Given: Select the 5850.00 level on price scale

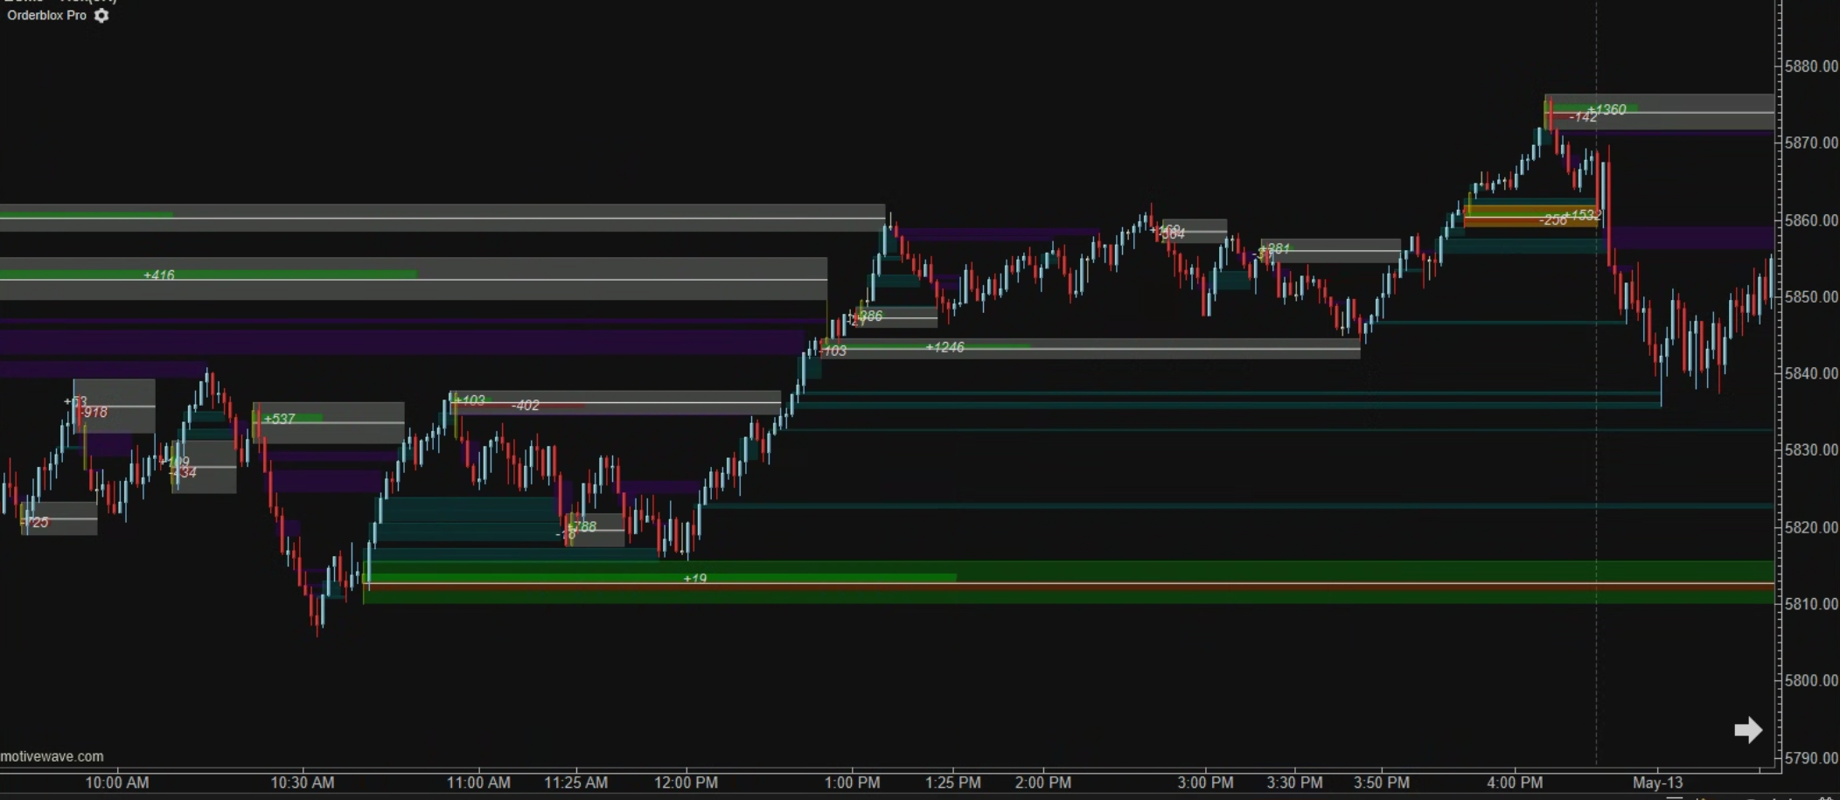Looking at the screenshot, I should (1810, 297).
